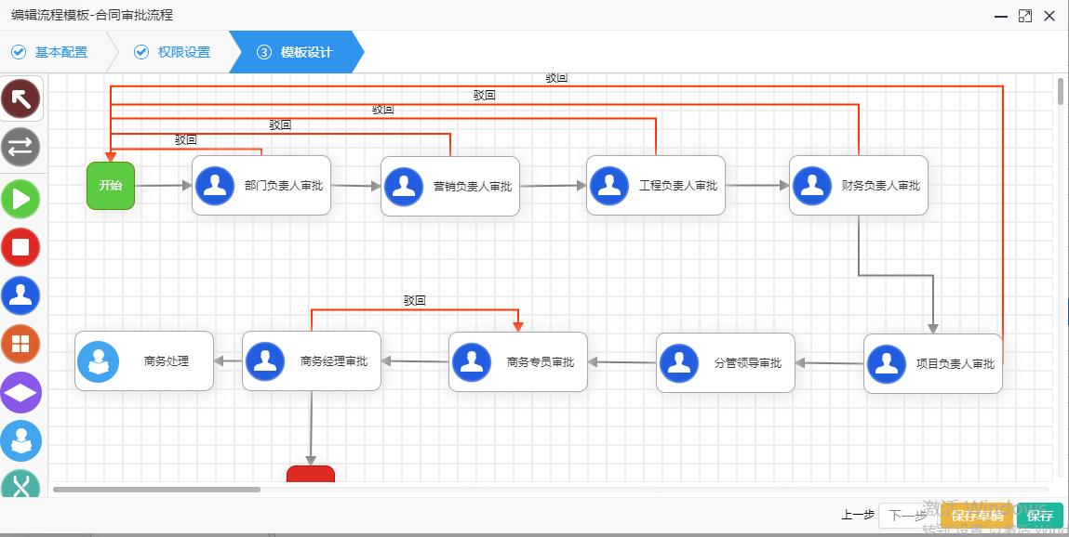This screenshot has height=537, width=1069.
Task: Select the 商务处理 node
Action: [x=144, y=361]
